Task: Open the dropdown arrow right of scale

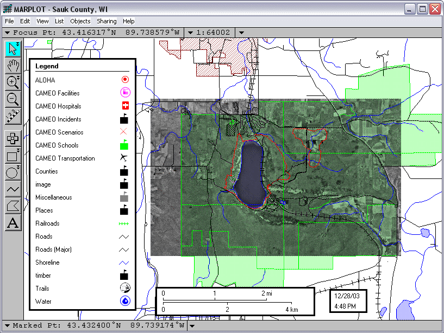Action: click(x=241, y=33)
